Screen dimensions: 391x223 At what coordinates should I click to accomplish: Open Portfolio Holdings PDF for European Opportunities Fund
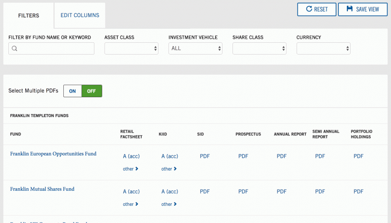click(x=358, y=156)
